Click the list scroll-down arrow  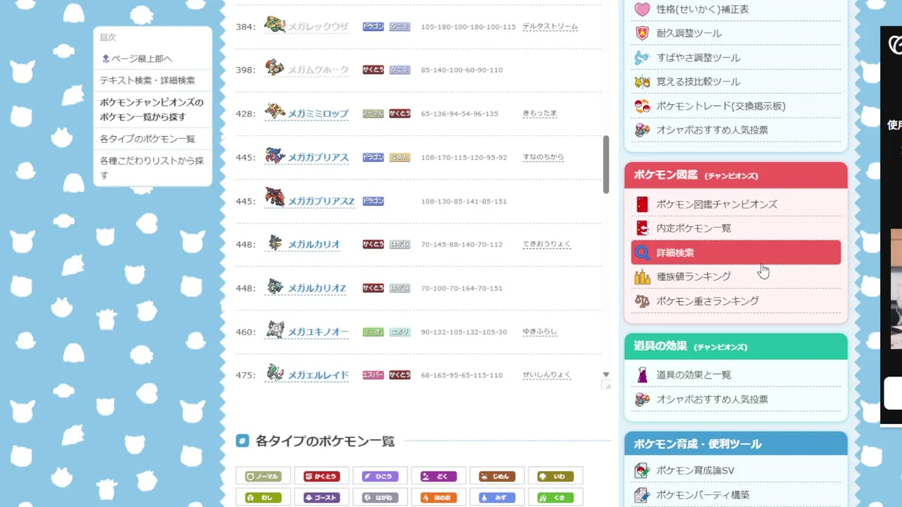tap(606, 375)
